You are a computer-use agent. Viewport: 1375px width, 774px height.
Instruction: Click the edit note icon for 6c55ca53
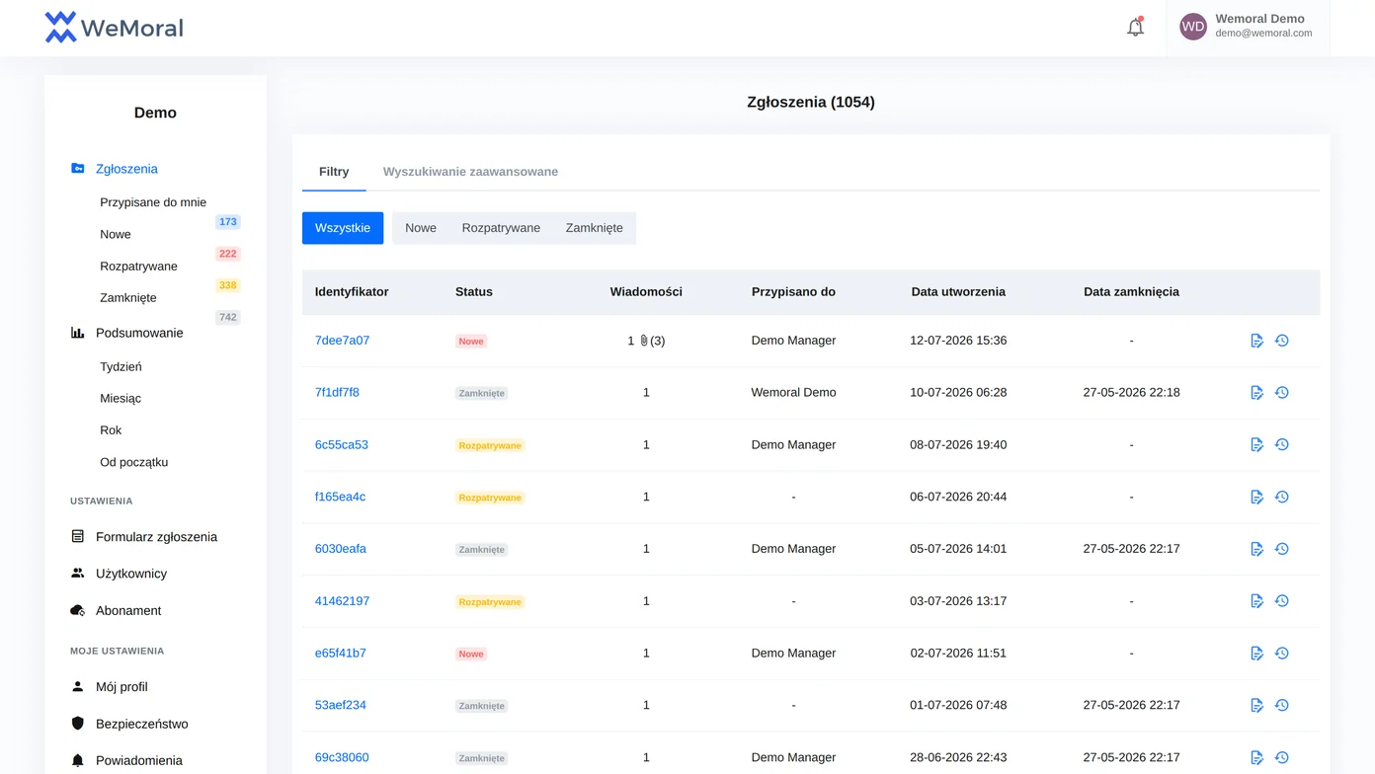[1256, 445]
